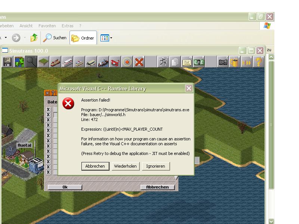Open the Extras menu
The height and width of the screenshot is (224, 299).
[67, 26]
